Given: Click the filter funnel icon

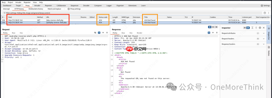Looking at the screenshot, I should coord(4,13).
